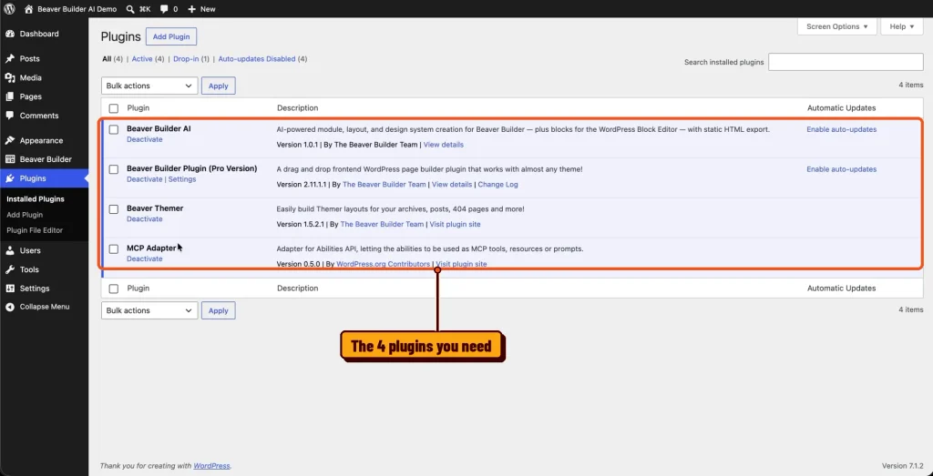Show All plugins filter
Screen dimensions: 933x476
(107, 59)
